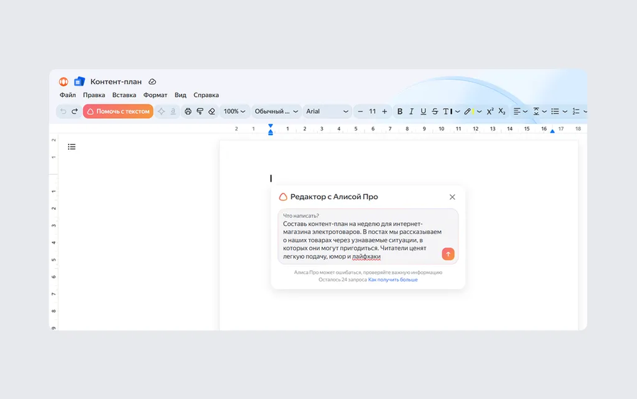This screenshot has height=399, width=637.
Task: Decrease font size with minus button
Action: (360, 111)
